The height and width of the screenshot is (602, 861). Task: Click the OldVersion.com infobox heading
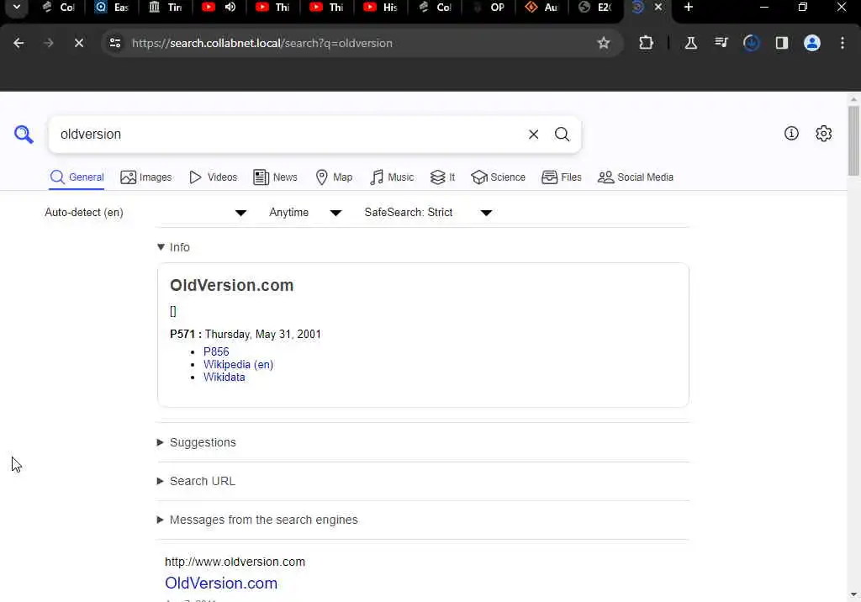pos(232,285)
